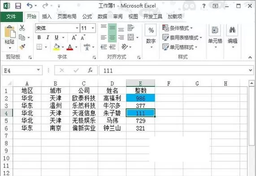
Task: Switch to the Review tab
Action: coord(118,17)
